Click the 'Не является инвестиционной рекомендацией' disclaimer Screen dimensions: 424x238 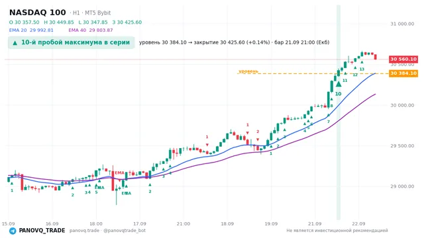[337, 231]
